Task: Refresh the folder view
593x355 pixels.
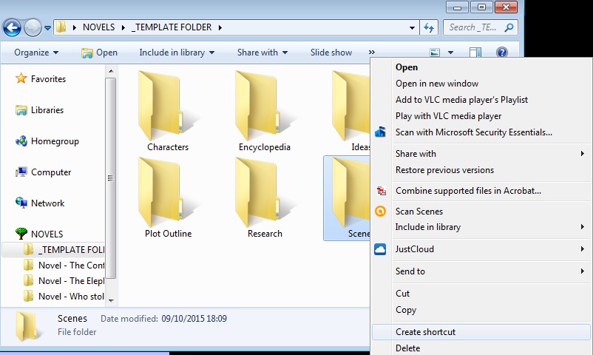Action: tap(429, 27)
